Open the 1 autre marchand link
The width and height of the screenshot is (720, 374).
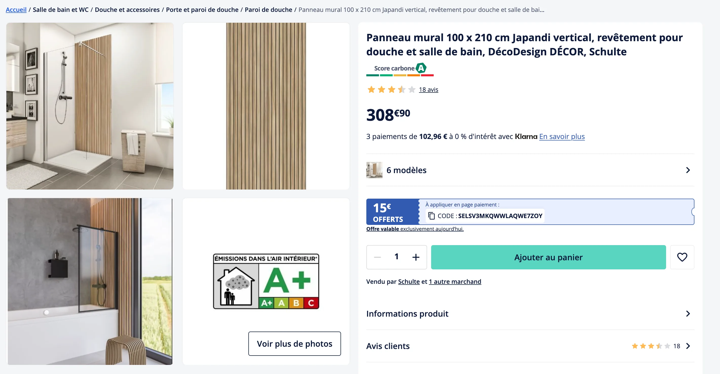click(455, 282)
